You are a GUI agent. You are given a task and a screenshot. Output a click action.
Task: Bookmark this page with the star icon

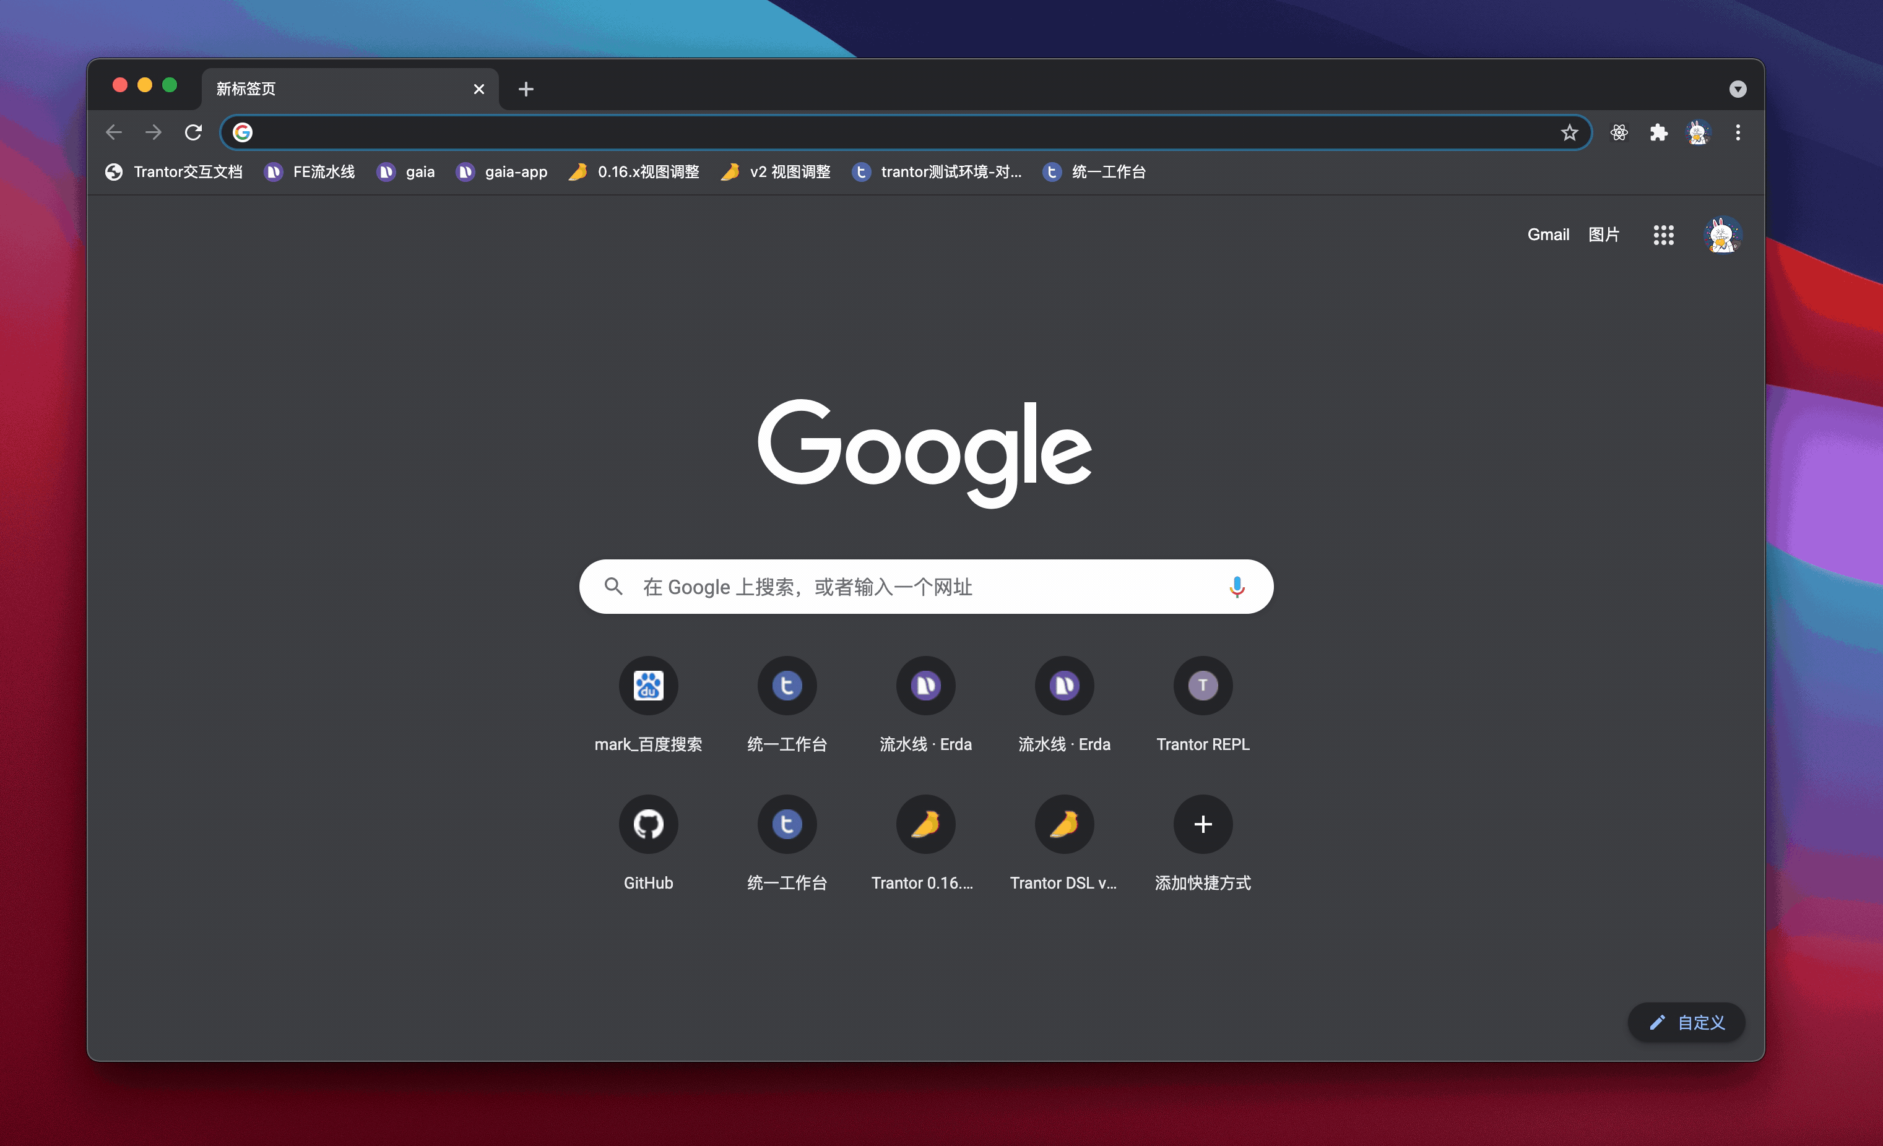1569,133
